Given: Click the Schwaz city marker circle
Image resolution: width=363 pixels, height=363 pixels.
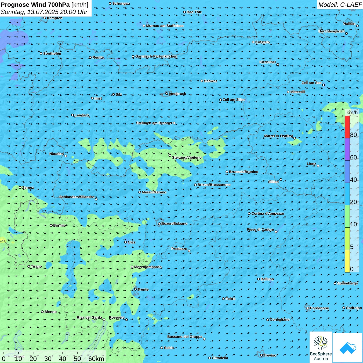Looking at the screenshot, I should (x=202, y=81).
